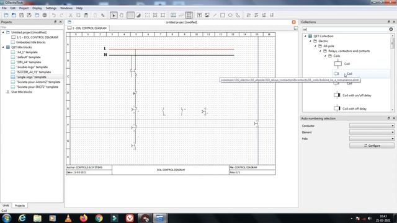Click the Collections search input field

click(346, 29)
